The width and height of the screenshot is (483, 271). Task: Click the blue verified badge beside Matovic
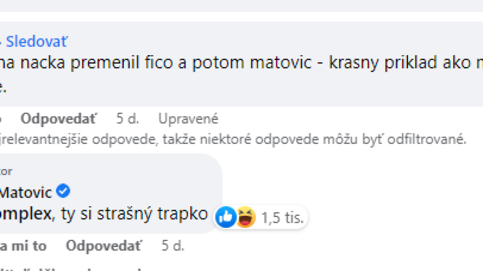(63, 191)
